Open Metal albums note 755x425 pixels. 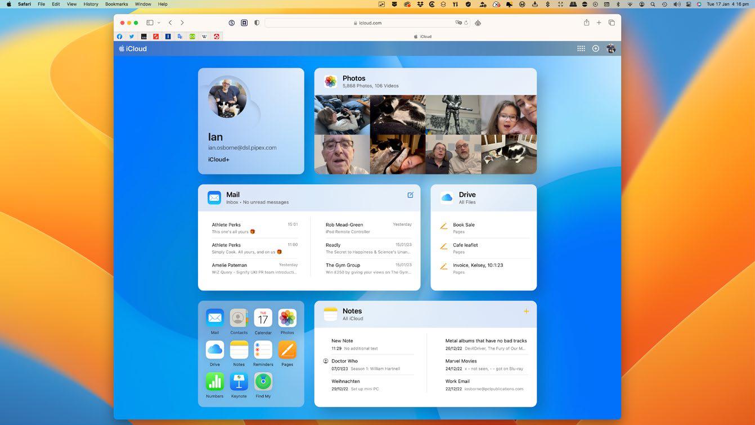pyautogui.click(x=487, y=345)
